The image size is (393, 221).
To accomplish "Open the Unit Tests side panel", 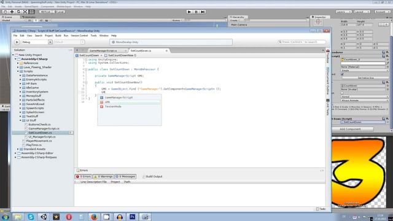I will 327,107.
